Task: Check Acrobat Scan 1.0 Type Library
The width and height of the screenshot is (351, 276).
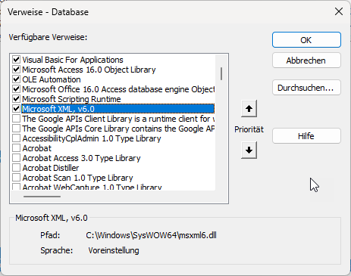Action: [17, 178]
